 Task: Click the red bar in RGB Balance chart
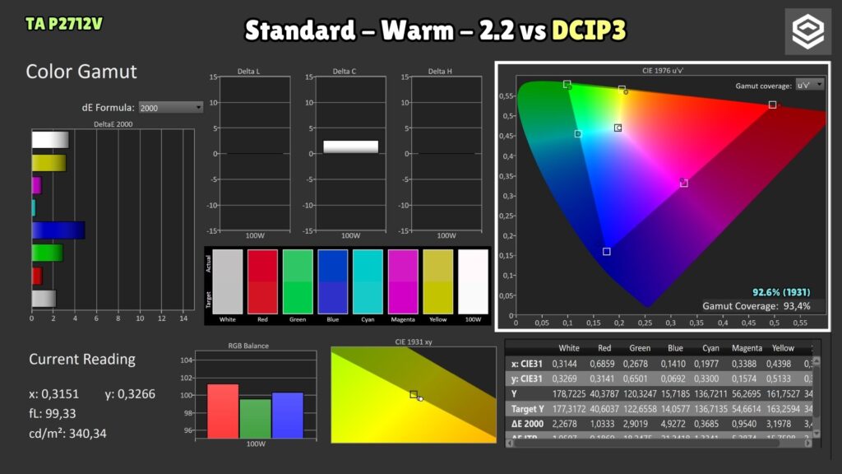click(223, 411)
